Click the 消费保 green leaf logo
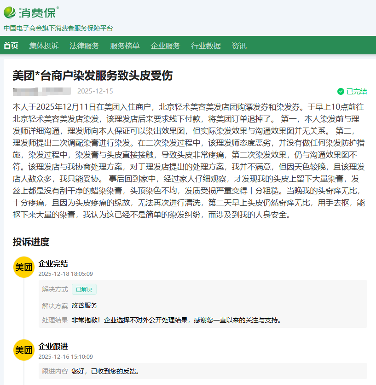The width and height of the screenshot is (376, 385). tap(11, 12)
